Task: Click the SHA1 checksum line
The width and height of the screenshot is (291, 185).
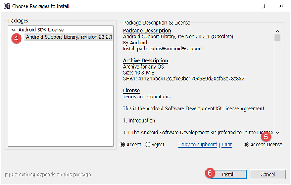Action: [x=184, y=79]
